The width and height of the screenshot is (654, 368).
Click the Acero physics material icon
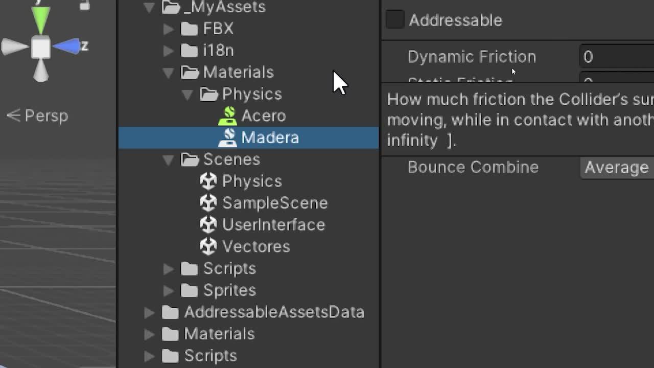(x=228, y=116)
